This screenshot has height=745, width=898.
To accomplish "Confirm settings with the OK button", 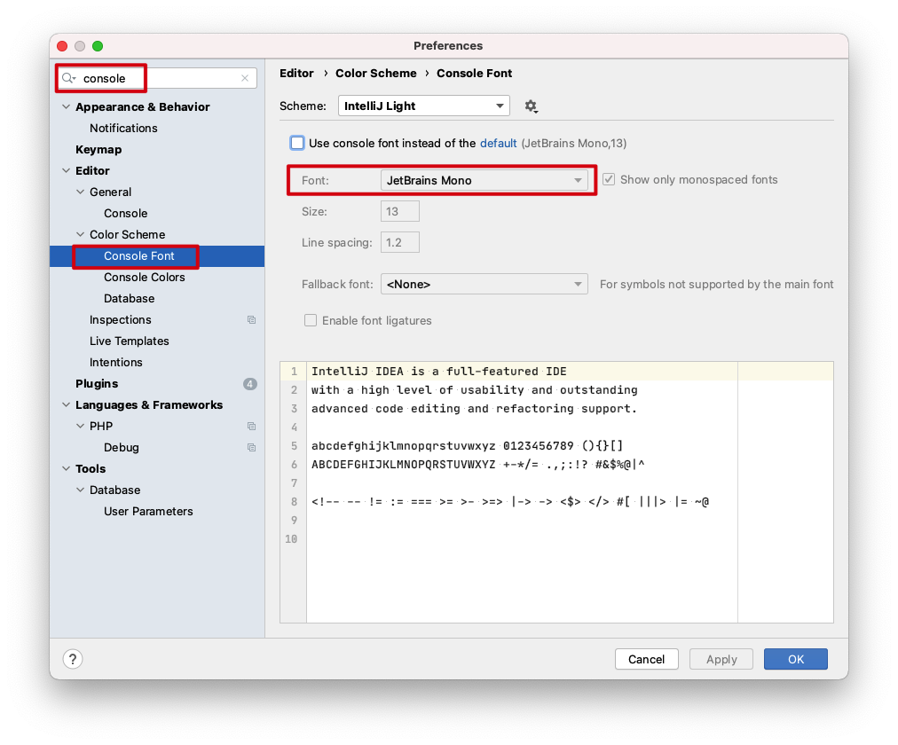I will [795, 659].
